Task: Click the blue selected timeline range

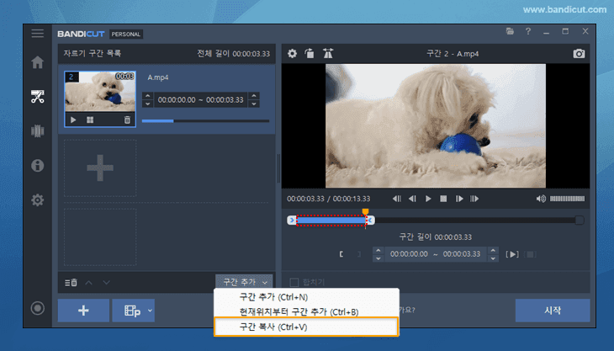Action: click(331, 221)
